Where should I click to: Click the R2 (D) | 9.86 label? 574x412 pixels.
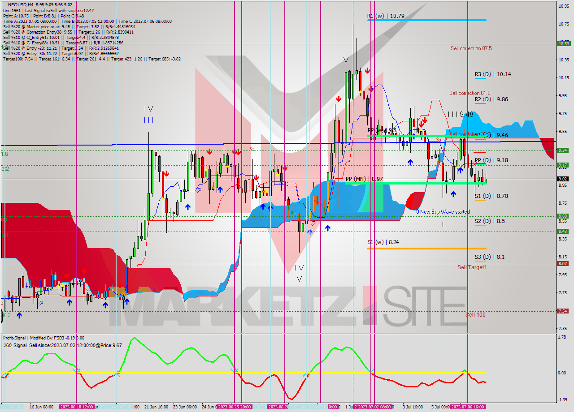(x=491, y=99)
